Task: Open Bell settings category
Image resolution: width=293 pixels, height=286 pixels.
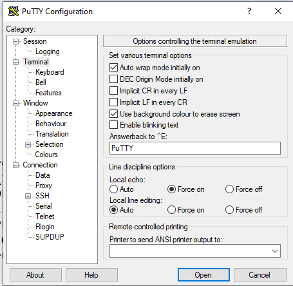Action: click(41, 82)
